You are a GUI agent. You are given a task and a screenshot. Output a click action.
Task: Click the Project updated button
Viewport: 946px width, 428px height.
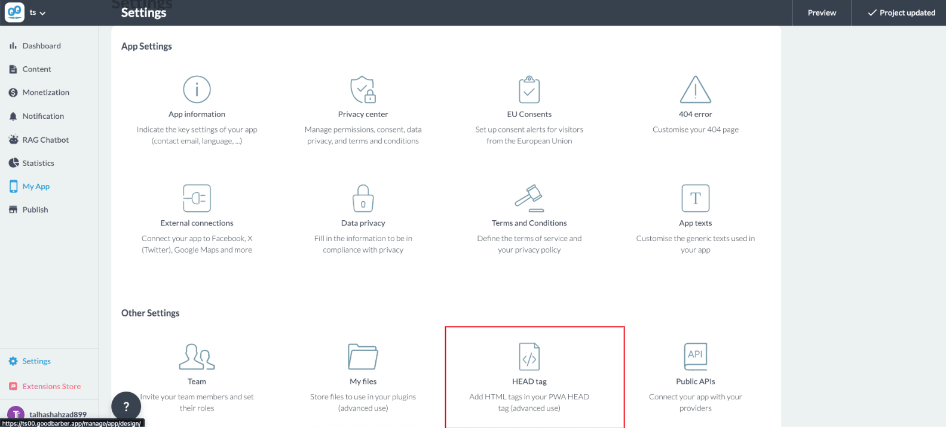901,13
